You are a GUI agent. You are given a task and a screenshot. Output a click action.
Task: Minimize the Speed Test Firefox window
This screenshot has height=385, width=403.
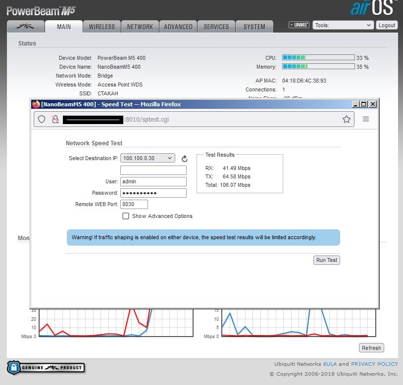[355, 104]
